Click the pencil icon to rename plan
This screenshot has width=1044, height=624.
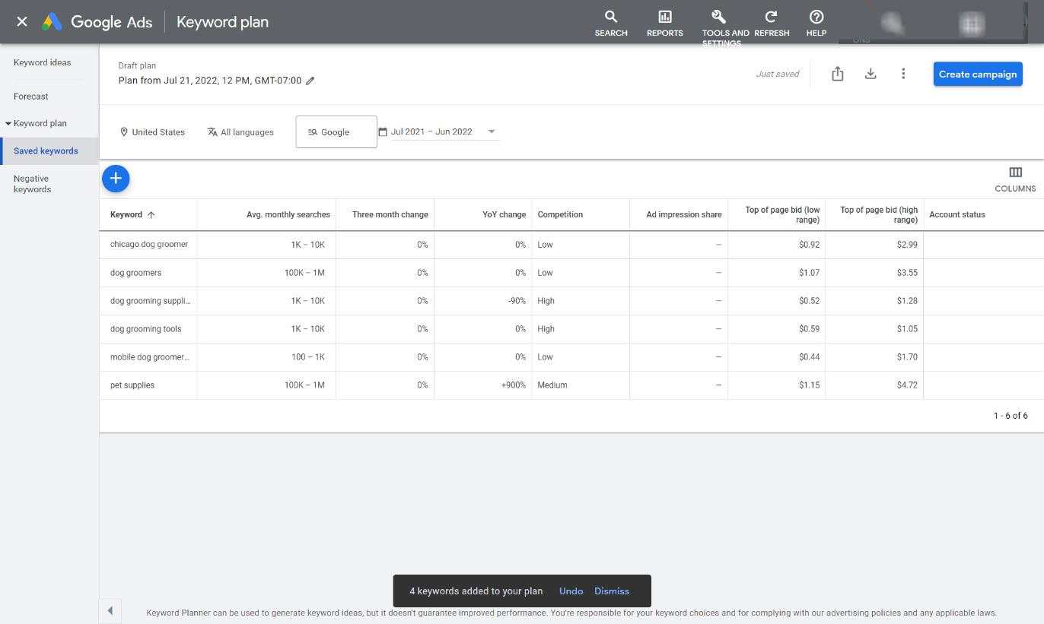310,81
